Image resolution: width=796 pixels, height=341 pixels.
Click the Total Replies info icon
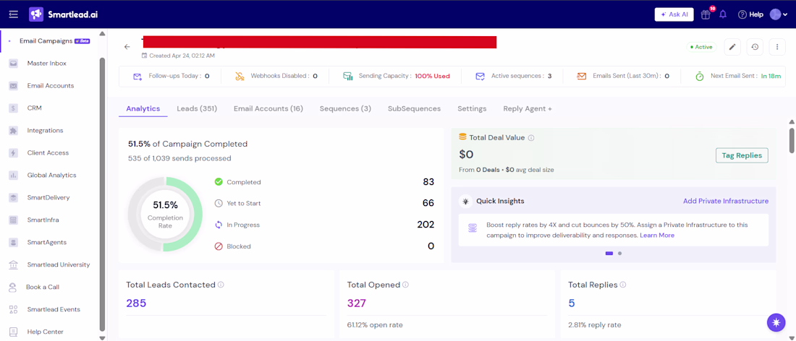623,285
